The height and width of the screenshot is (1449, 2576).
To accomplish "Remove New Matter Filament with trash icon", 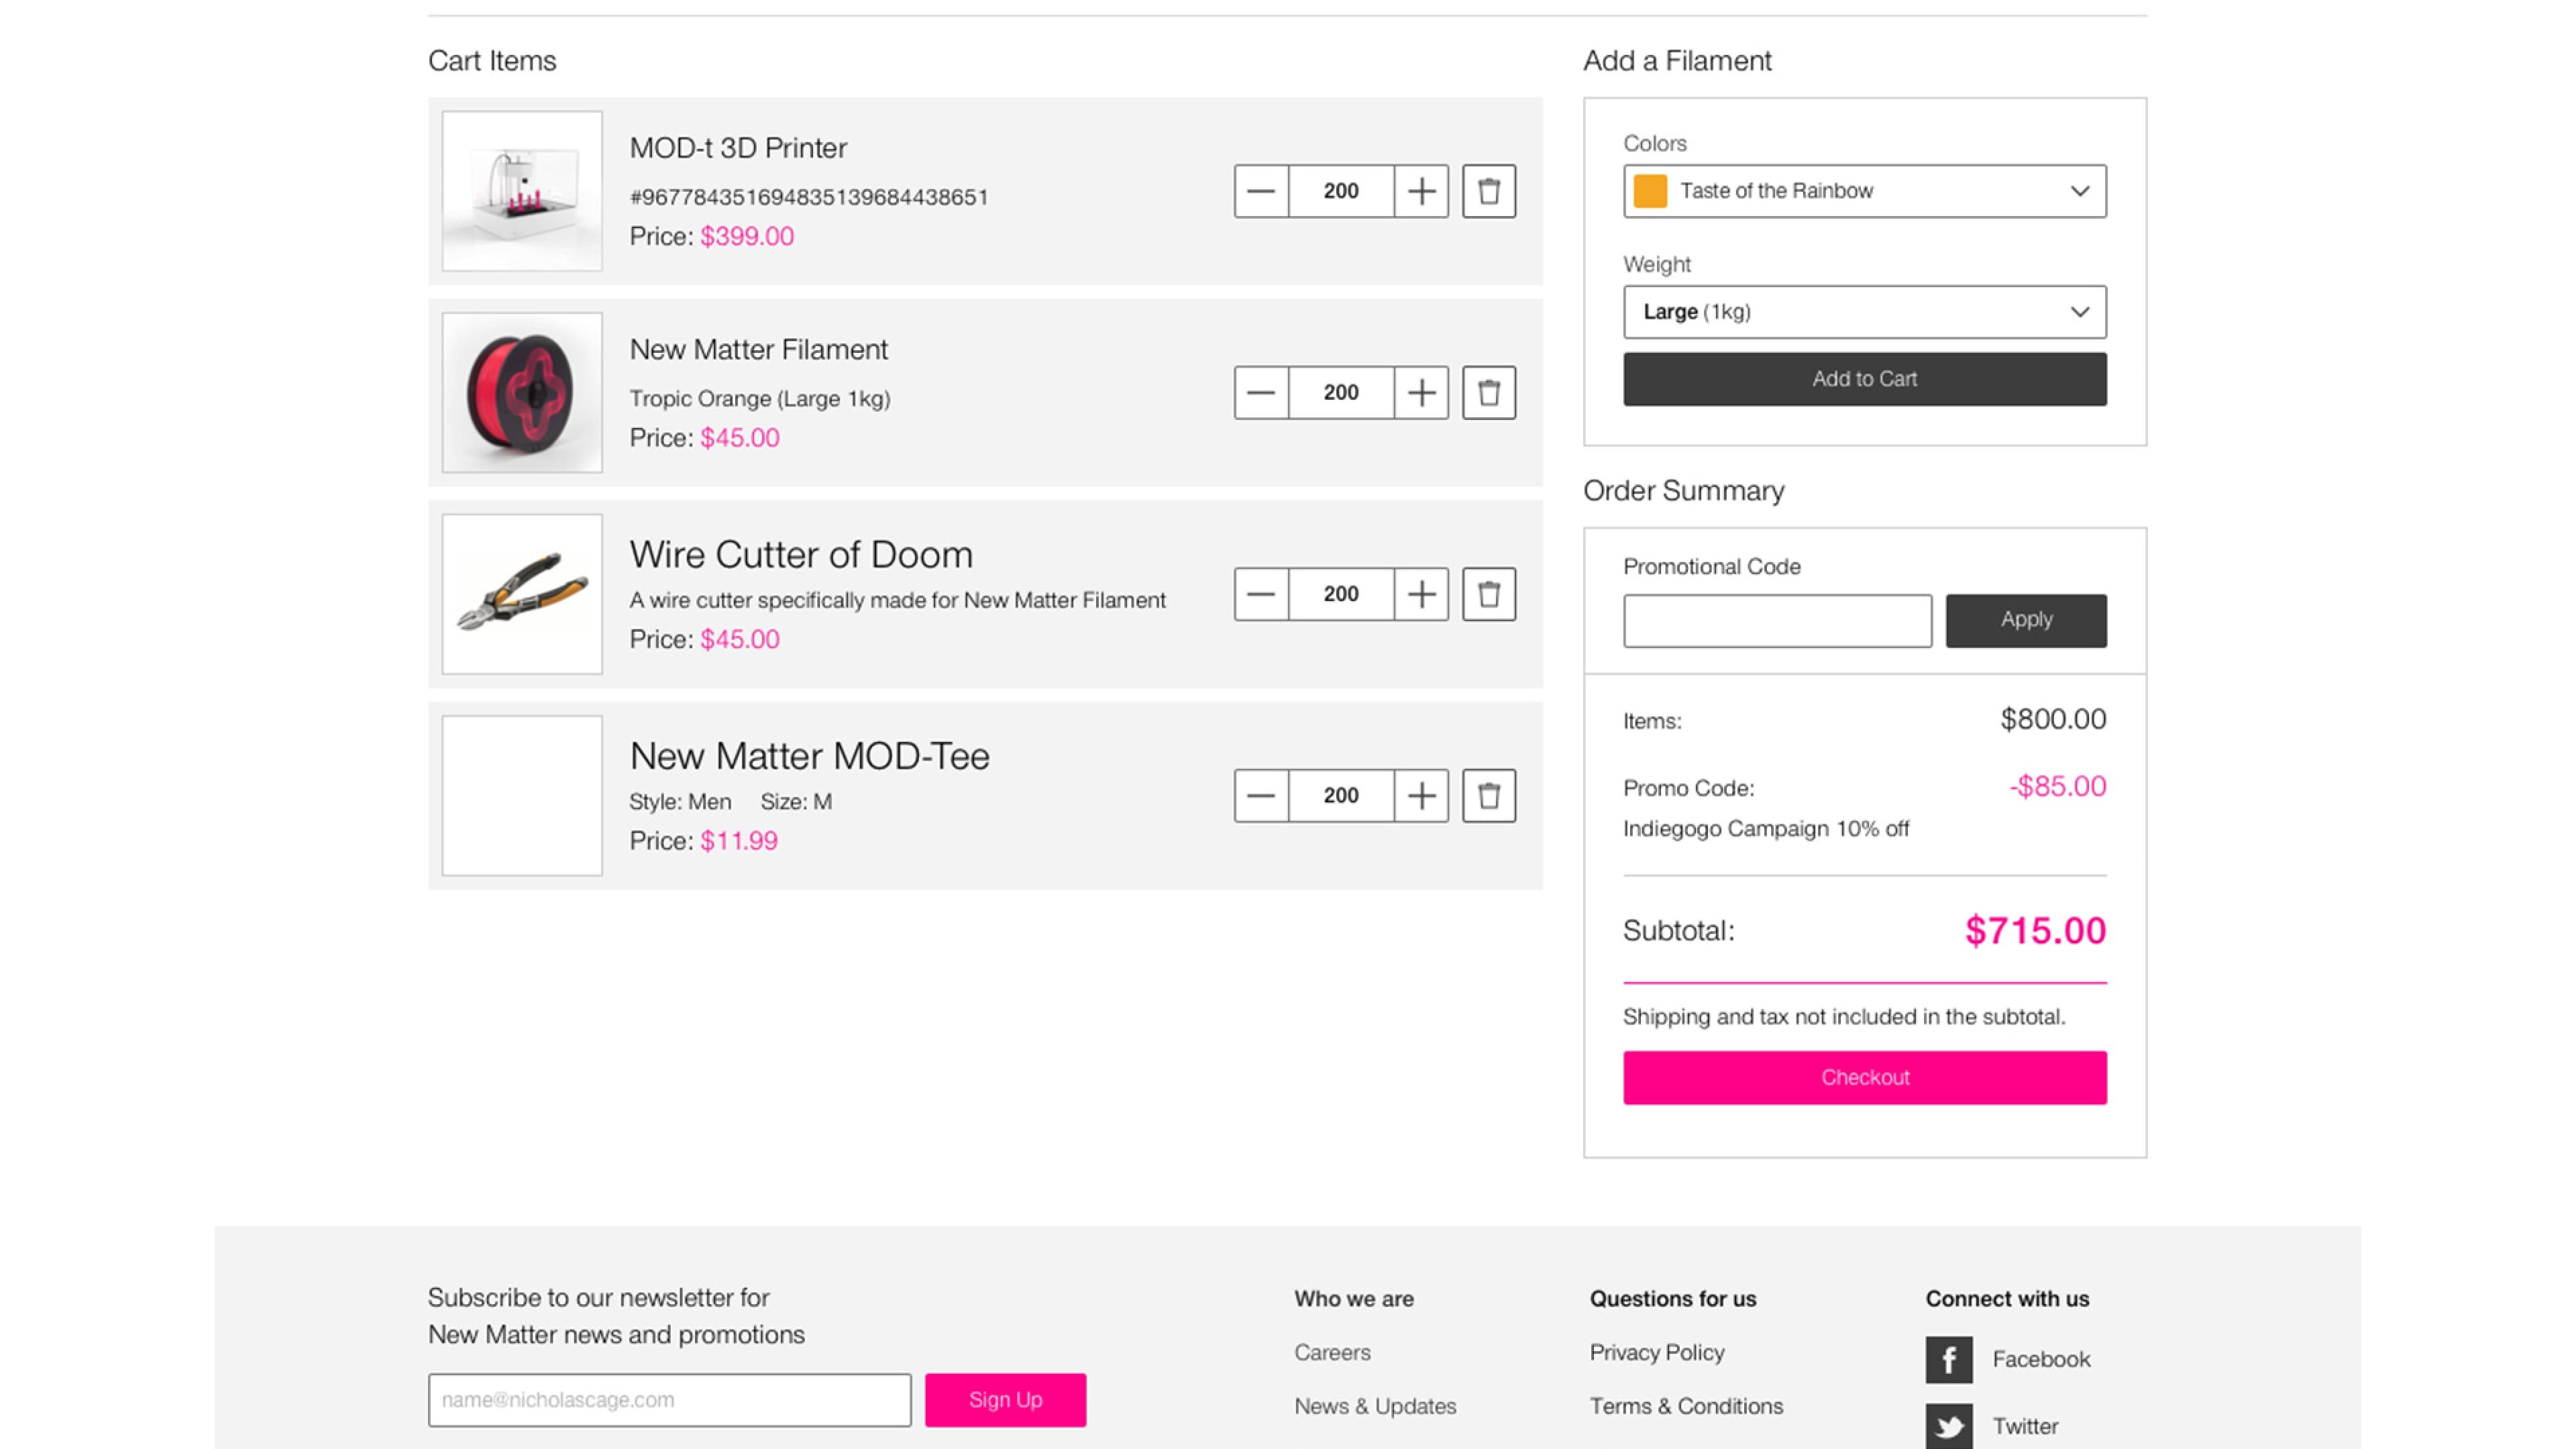I will 1488,392.
